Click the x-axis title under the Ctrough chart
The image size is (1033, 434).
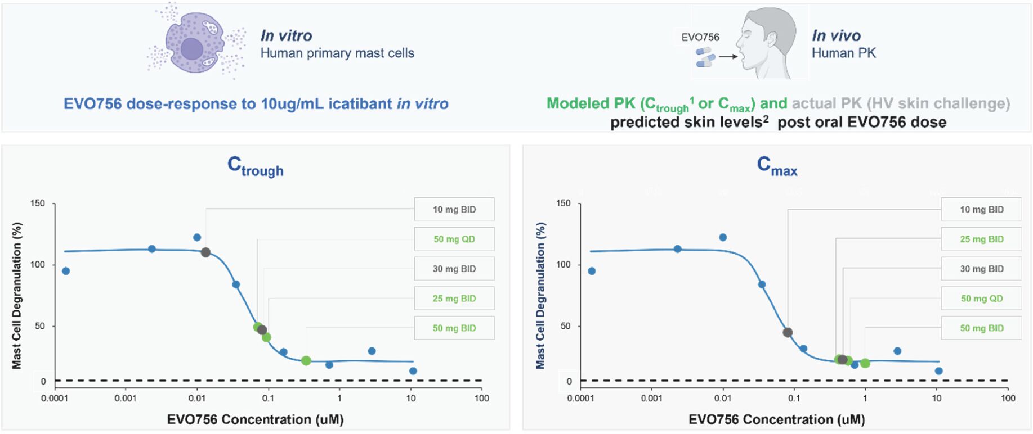(x=255, y=419)
